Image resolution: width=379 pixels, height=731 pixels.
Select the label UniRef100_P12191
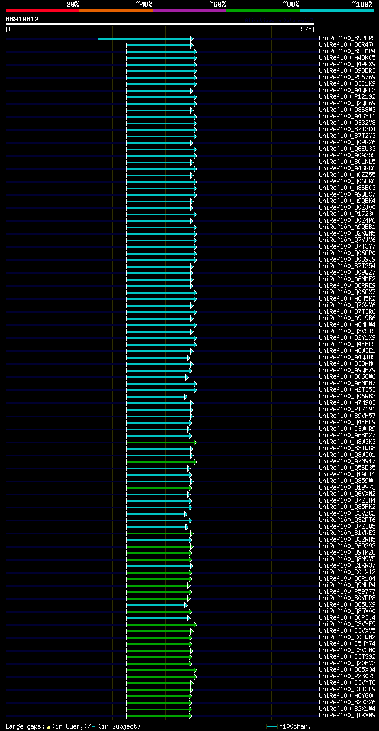347,409
